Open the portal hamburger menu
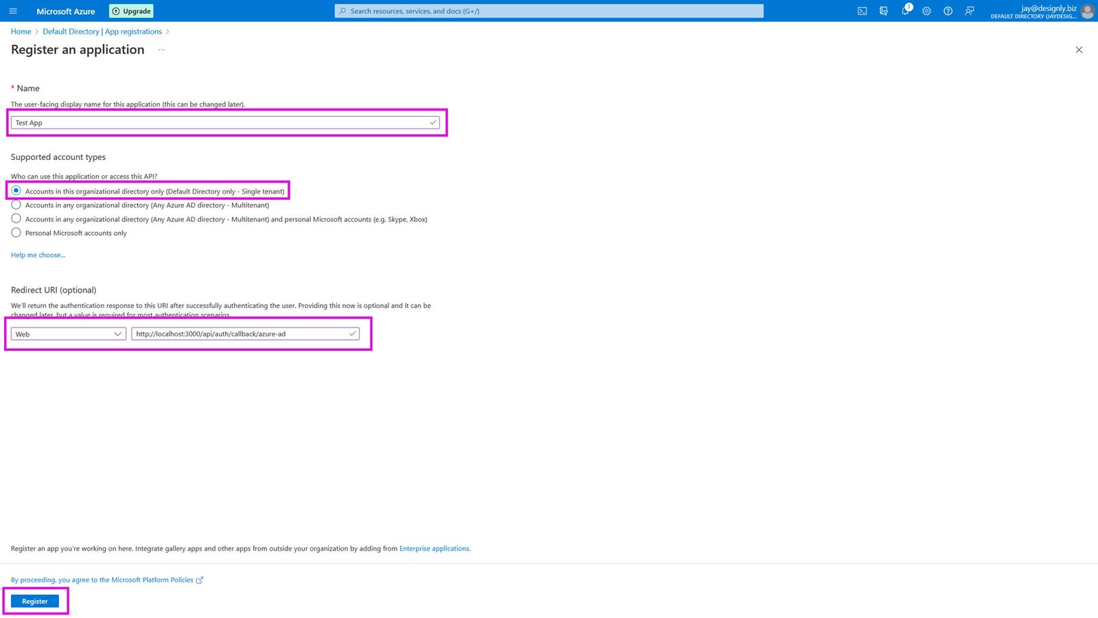 13,11
